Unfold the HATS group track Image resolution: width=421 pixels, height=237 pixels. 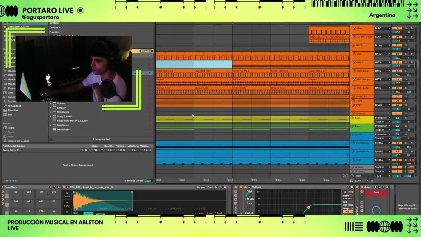353,45
